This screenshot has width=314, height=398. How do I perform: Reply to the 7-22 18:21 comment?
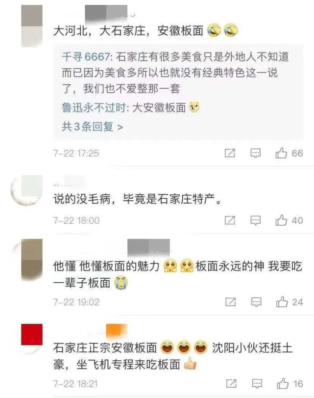(x=257, y=384)
